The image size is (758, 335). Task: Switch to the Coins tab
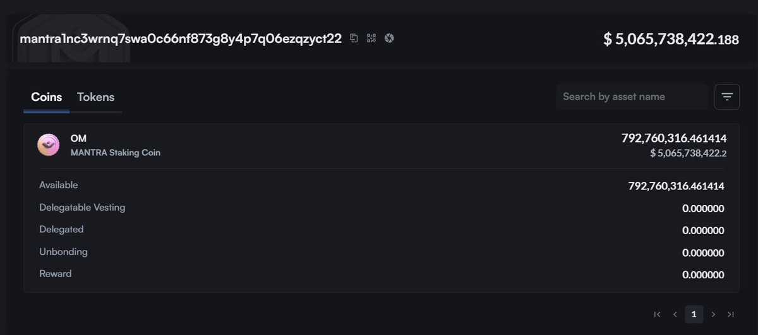coord(47,97)
